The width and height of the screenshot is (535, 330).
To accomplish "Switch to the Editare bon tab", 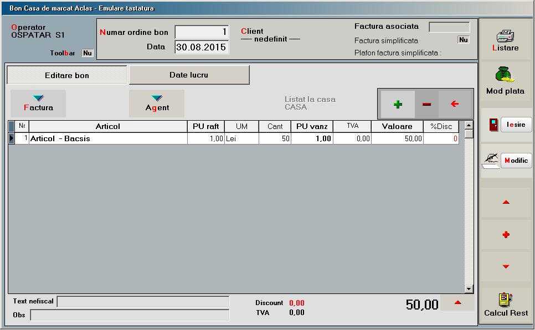I will pyautogui.click(x=67, y=75).
